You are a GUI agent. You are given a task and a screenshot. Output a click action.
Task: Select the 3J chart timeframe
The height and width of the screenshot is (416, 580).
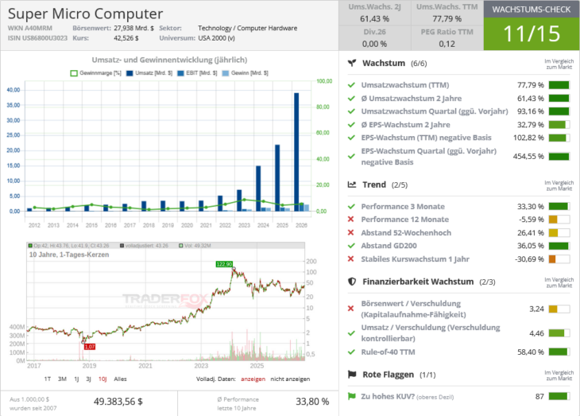coord(88,379)
